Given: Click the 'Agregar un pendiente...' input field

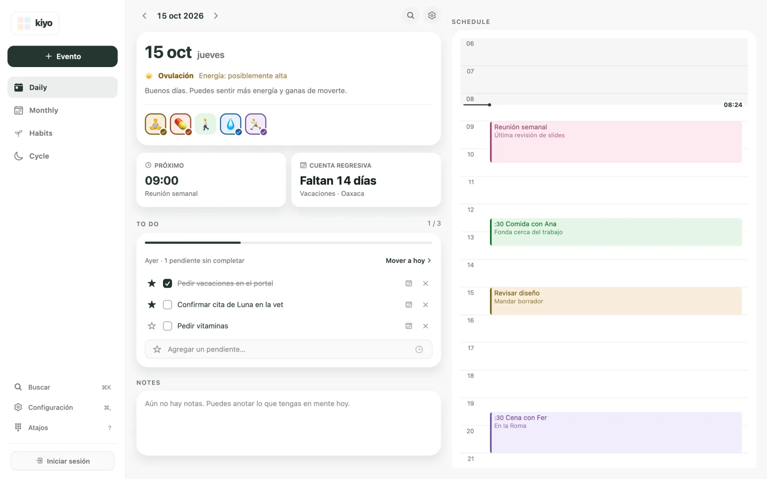Looking at the screenshot, I should tap(289, 349).
